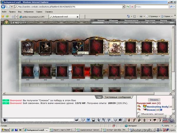Open the Справка menu
This screenshot has height=133, width=177.
click(x=49, y=12)
